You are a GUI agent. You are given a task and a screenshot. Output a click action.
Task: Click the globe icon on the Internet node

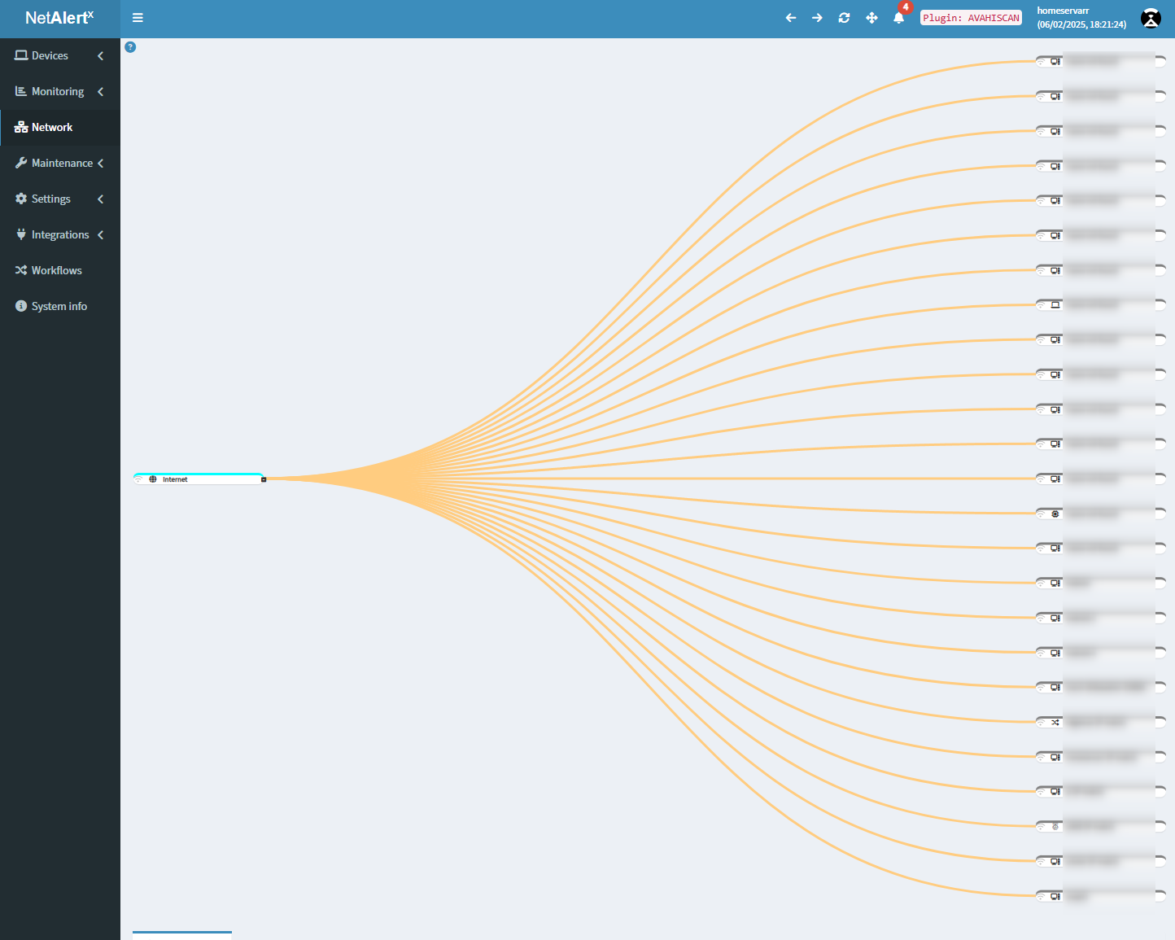[x=152, y=479]
